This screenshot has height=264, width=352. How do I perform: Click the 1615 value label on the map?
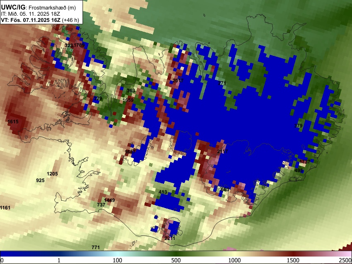(x=13, y=122)
